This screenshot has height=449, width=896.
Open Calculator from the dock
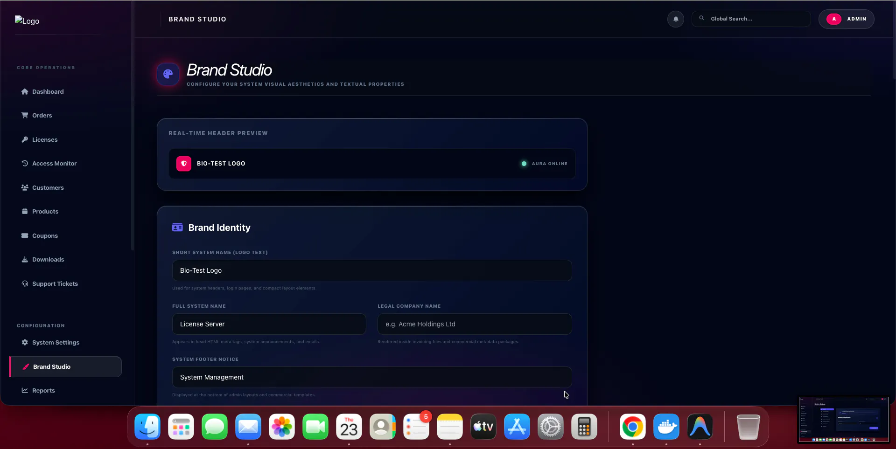[584, 427]
